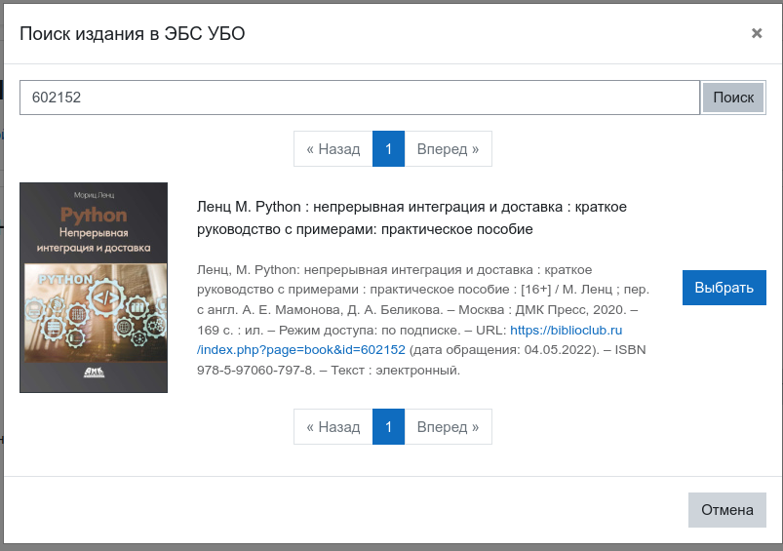The height and width of the screenshot is (551, 783).
Task: Go forward with the top Вперед » button
Action: pos(448,149)
